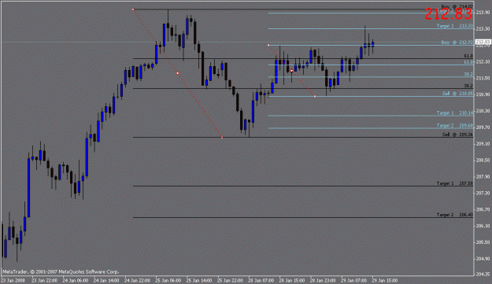Viewport: 492px width, 284px height.
Task: Click 204.35 at the bottom of price axis
Action: point(483,275)
